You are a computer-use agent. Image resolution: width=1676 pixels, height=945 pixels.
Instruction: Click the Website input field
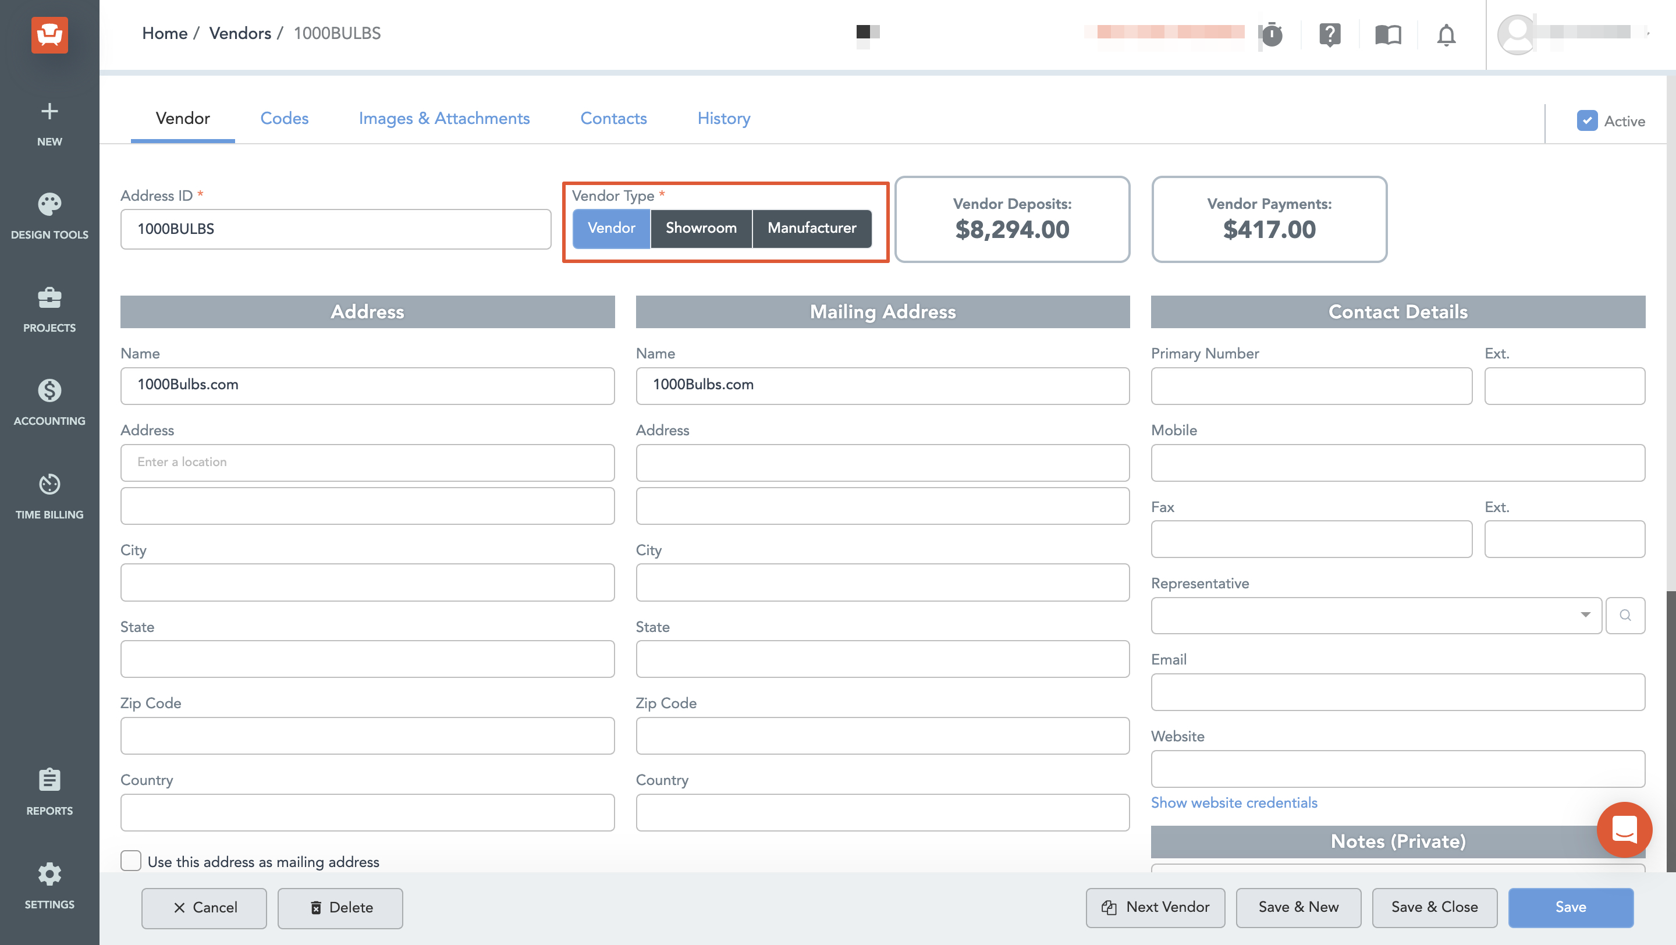(1397, 769)
